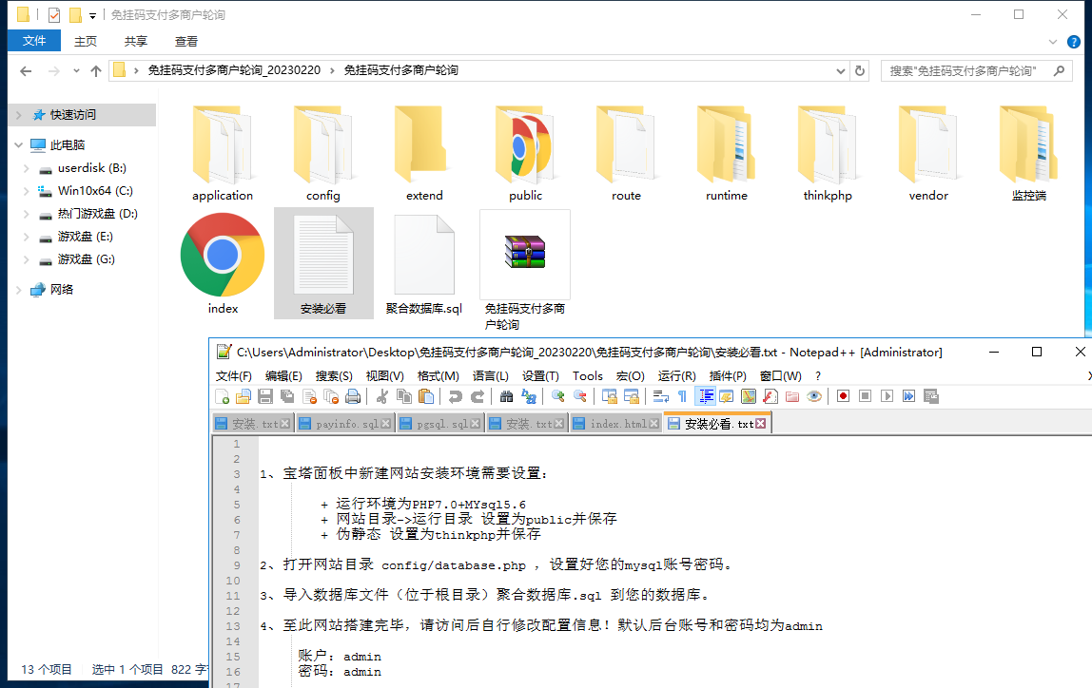Open the 查看 ribbon tab in Explorer
Viewport: 1092px width, 688px height.
[186, 41]
